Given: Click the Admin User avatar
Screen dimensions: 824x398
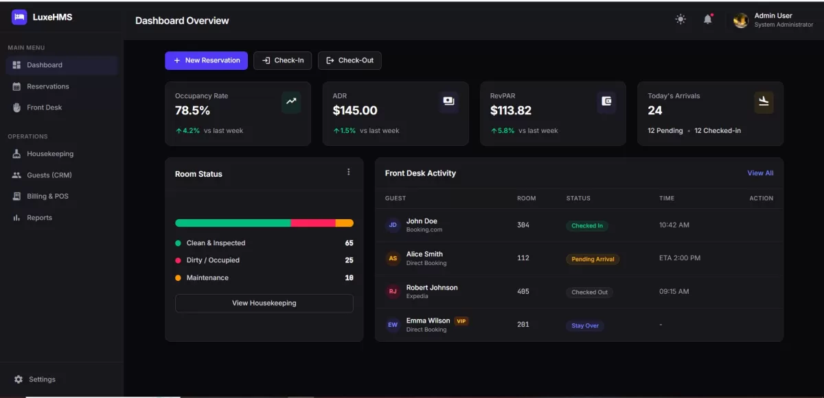Looking at the screenshot, I should (x=740, y=20).
